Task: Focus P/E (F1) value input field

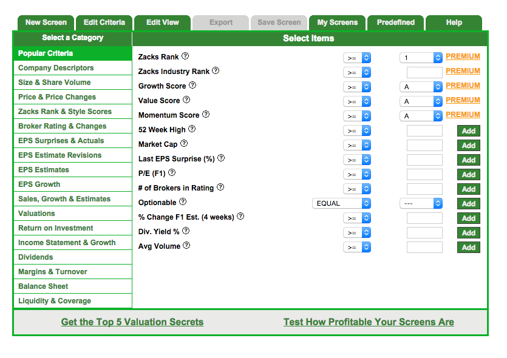Action: [424, 175]
